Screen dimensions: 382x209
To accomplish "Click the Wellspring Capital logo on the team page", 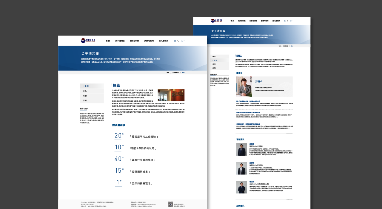I will click(217, 21).
